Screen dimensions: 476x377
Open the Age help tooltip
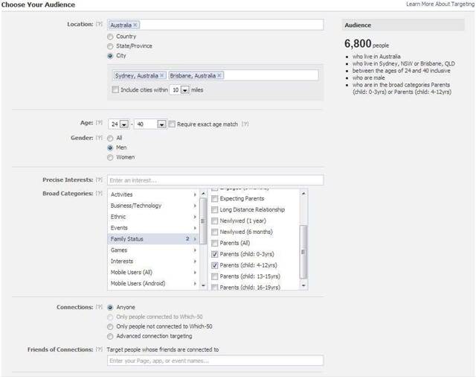coord(99,123)
